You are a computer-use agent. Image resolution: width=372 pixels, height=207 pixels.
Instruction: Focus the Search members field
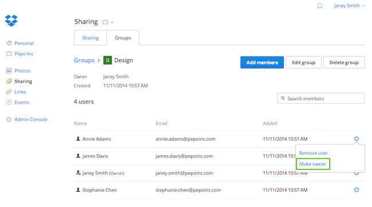pos(321,98)
